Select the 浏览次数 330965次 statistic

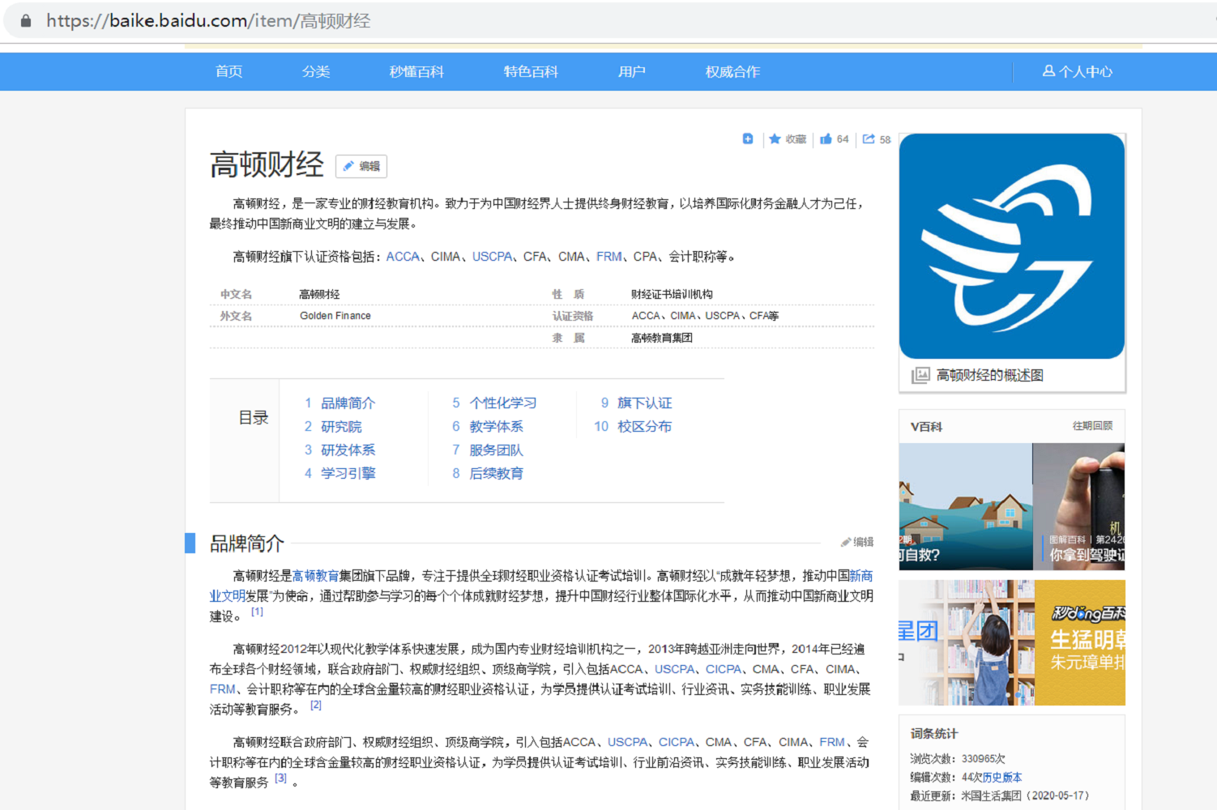point(958,759)
